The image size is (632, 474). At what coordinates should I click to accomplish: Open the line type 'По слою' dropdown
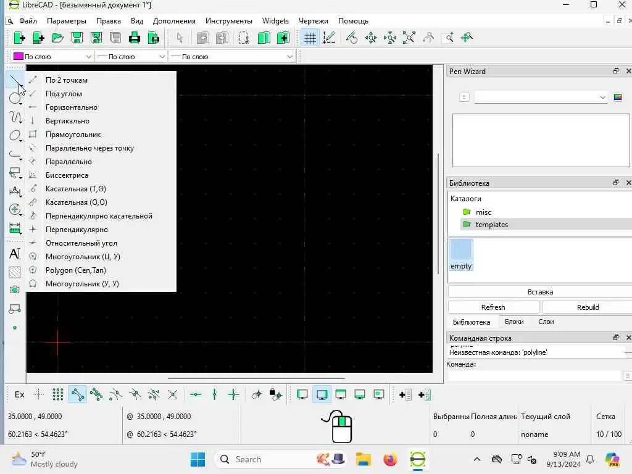[x=232, y=56]
